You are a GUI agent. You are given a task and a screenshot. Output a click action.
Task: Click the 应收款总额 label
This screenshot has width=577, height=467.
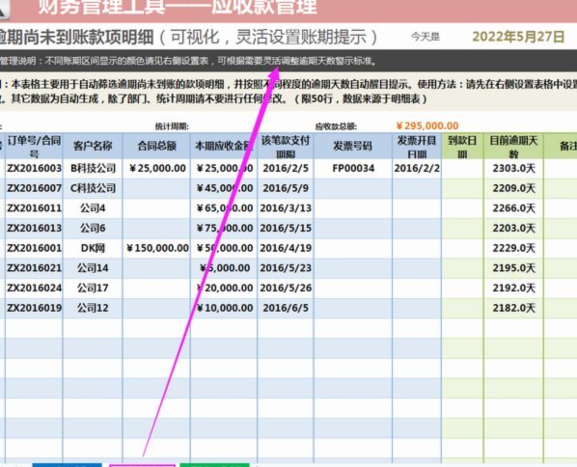click(336, 126)
